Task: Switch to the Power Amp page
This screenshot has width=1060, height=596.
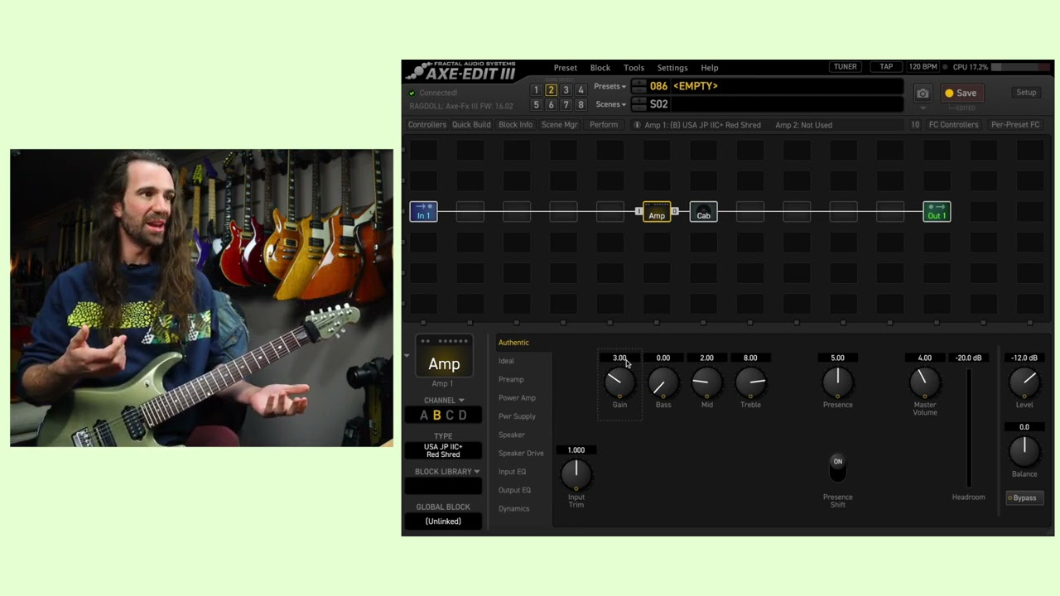Action: pyautogui.click(x=517, y=398)
